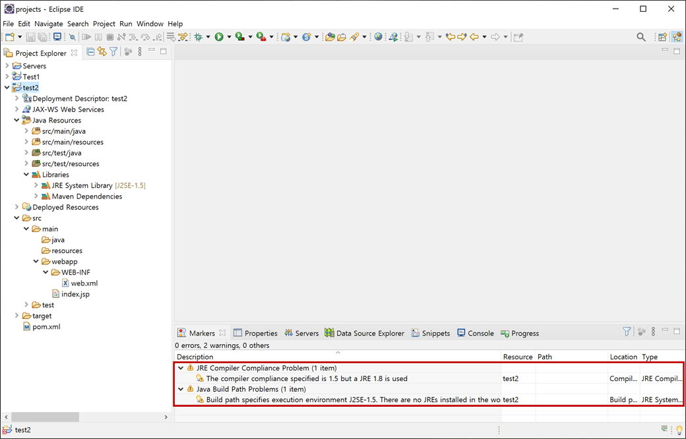Click the Save icon in toolbar
686x439 pixels.
tap(30, 37)
